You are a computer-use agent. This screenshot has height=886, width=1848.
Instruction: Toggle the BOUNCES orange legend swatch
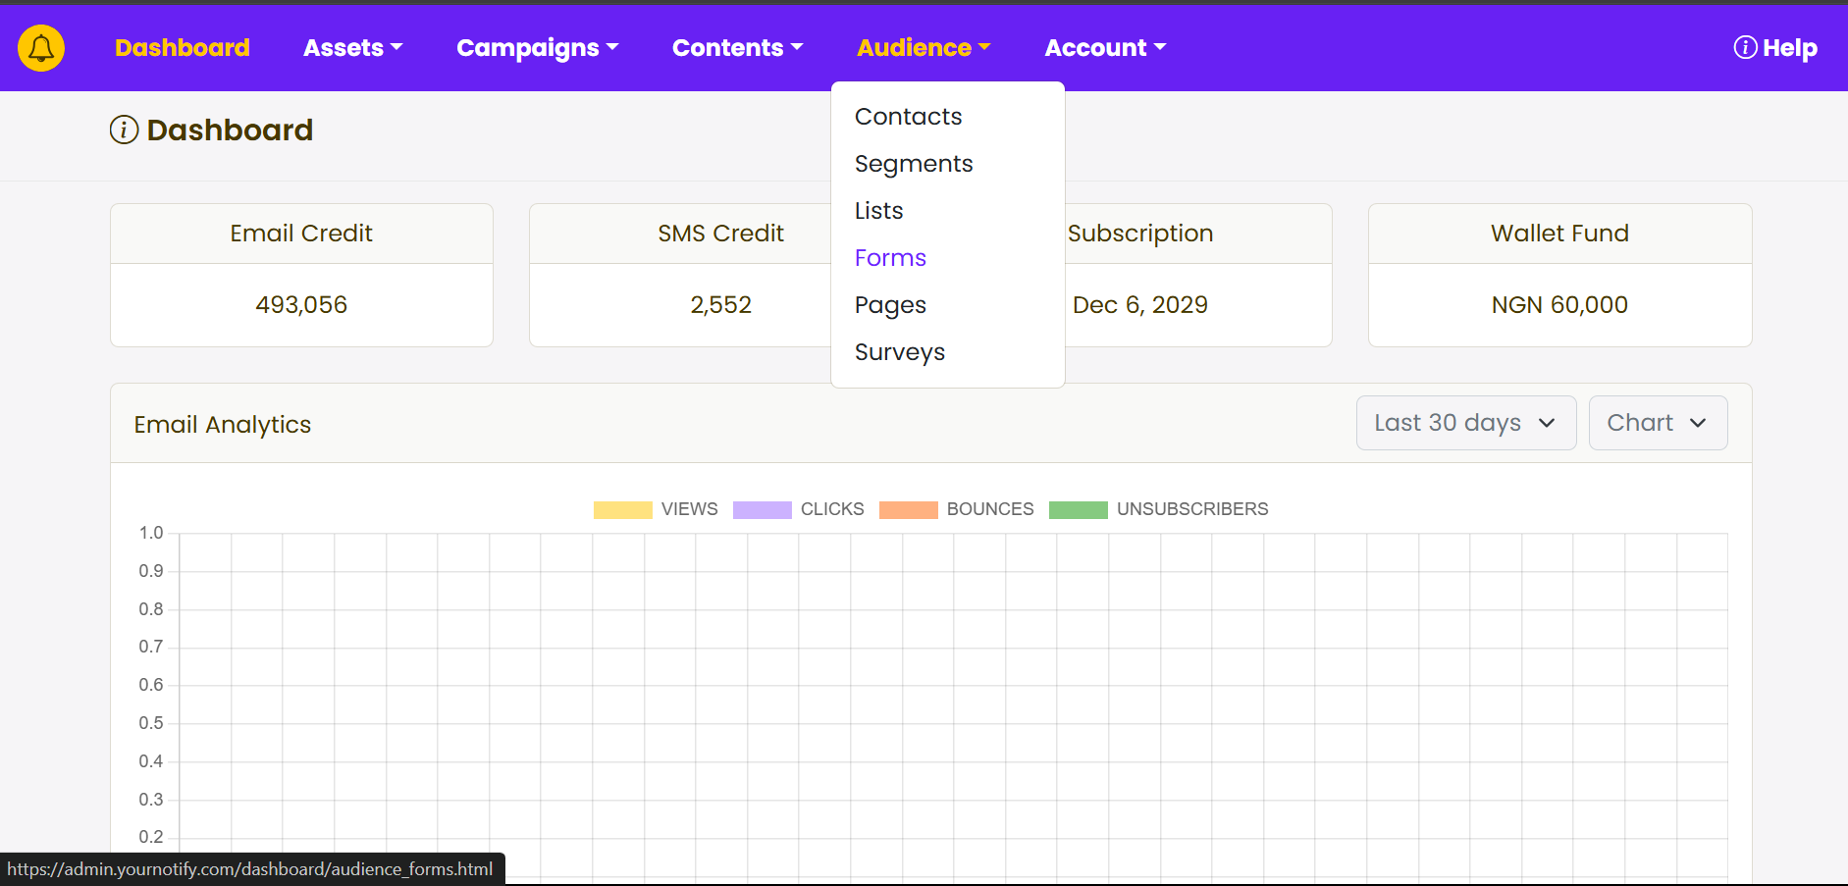tap(909, 509)
